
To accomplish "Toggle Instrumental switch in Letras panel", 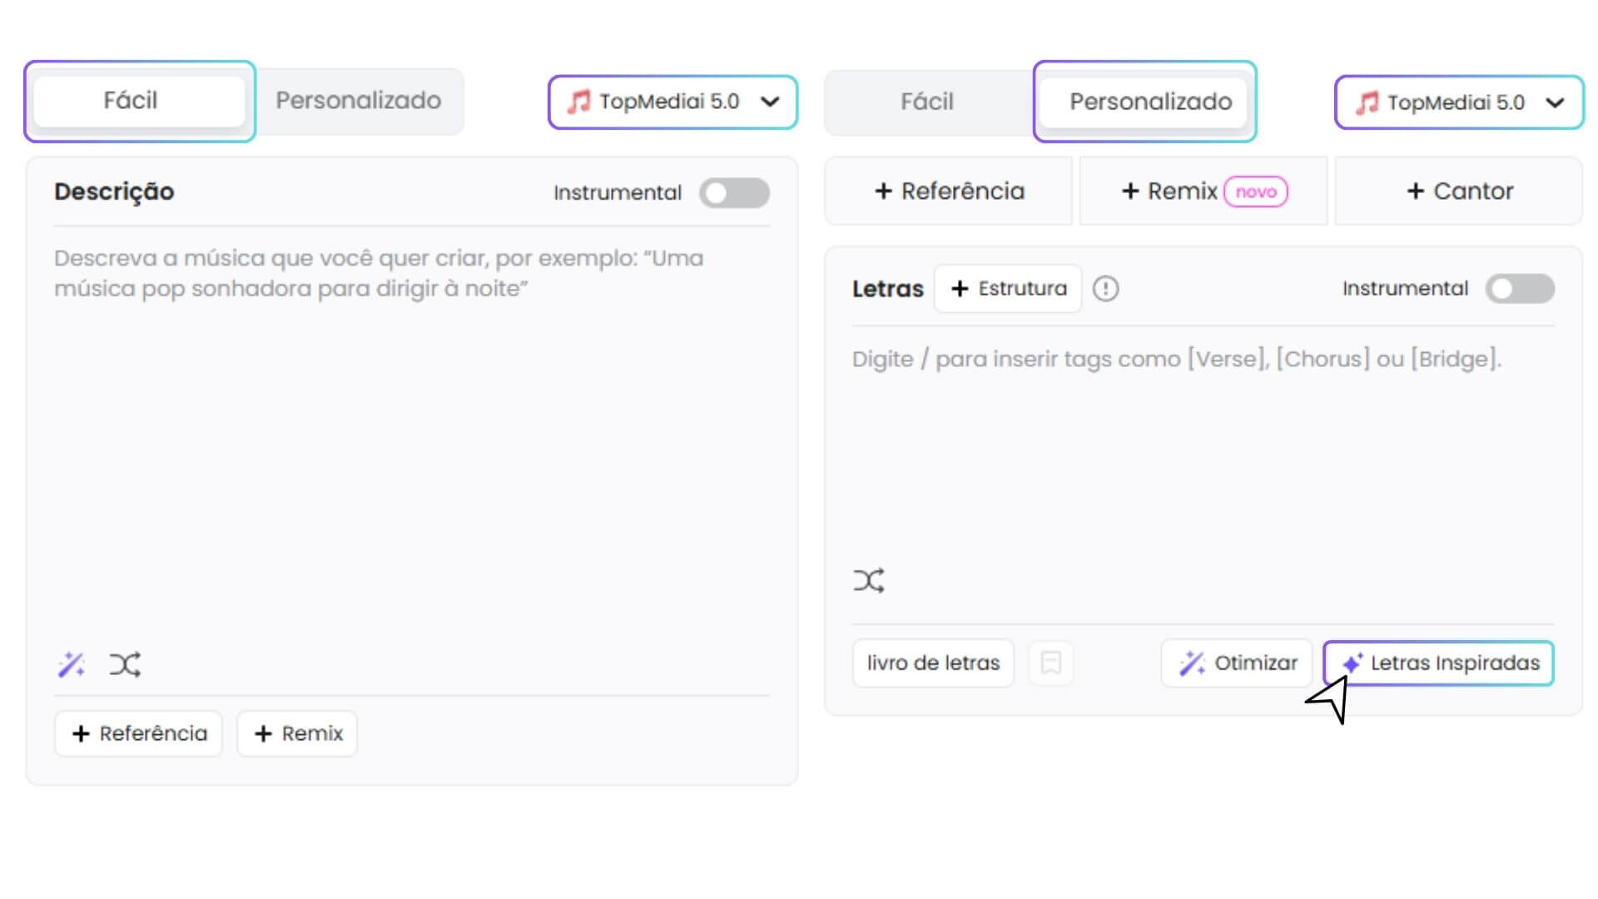I will point(1520,289).
